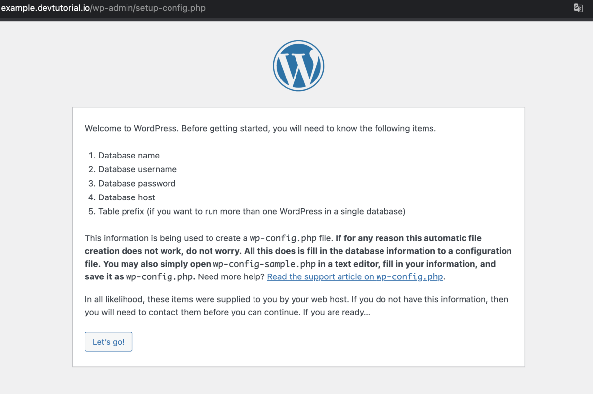Viewport: 593px width, 394px height.
Task: Click the Welcome to WordPress intro sentence
Action: point(260,129)
